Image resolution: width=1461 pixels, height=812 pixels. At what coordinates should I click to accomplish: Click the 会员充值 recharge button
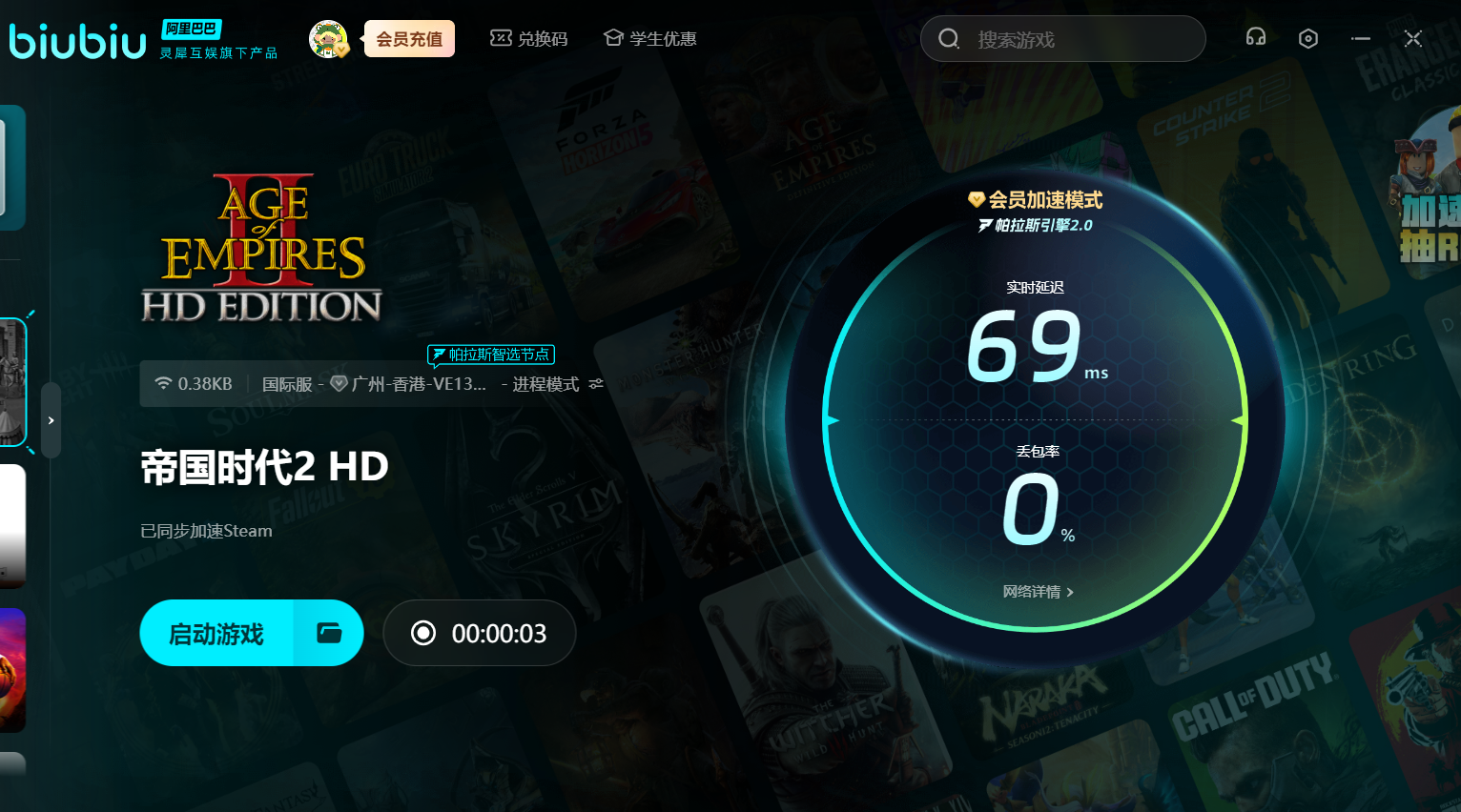[409, 39]
